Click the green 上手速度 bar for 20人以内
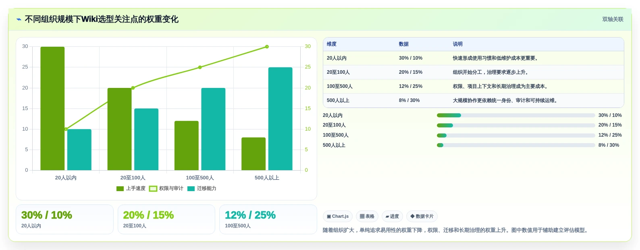Screen dimensions: 640x250 coord(52,108)
